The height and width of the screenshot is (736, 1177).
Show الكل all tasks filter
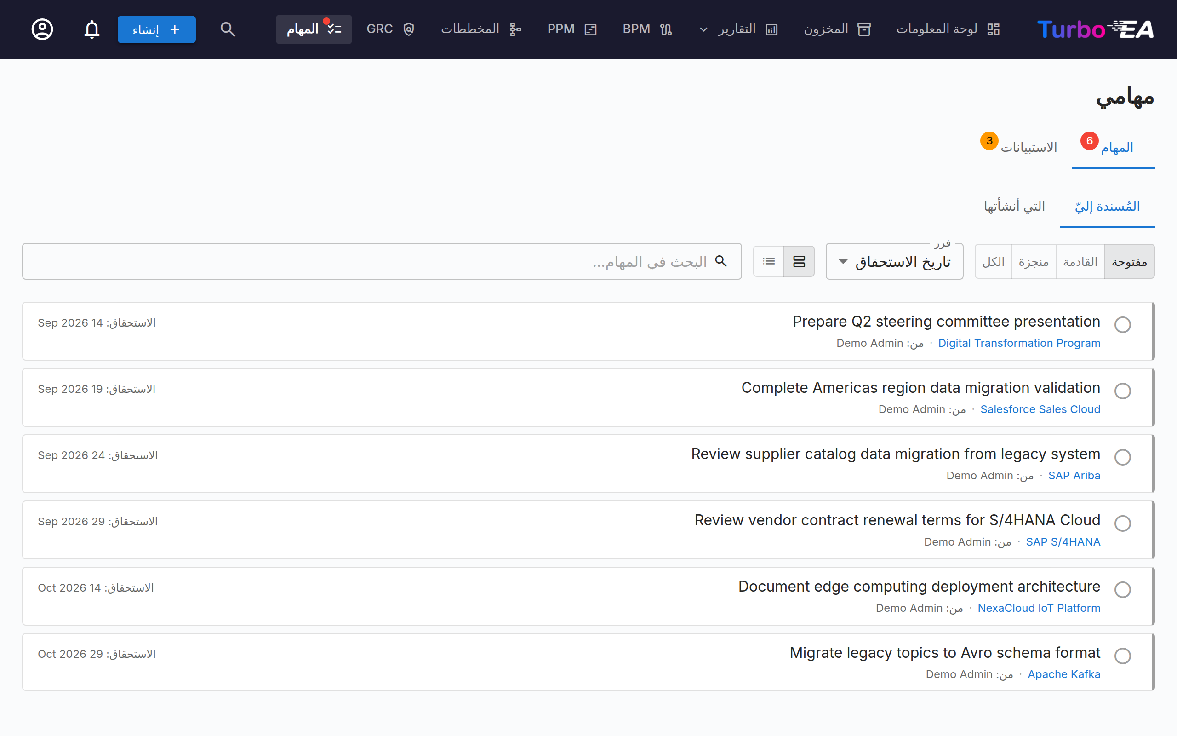(994, 261)
